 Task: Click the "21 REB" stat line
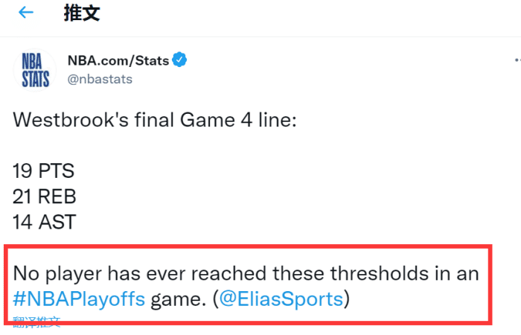point(45,197)
